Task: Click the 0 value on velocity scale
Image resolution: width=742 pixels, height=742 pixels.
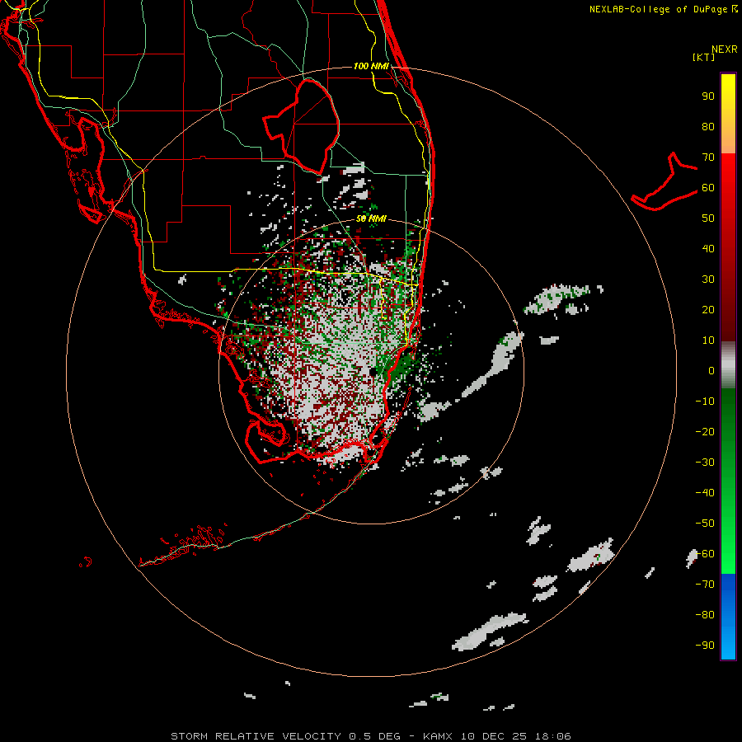Action: coord(711,370)
